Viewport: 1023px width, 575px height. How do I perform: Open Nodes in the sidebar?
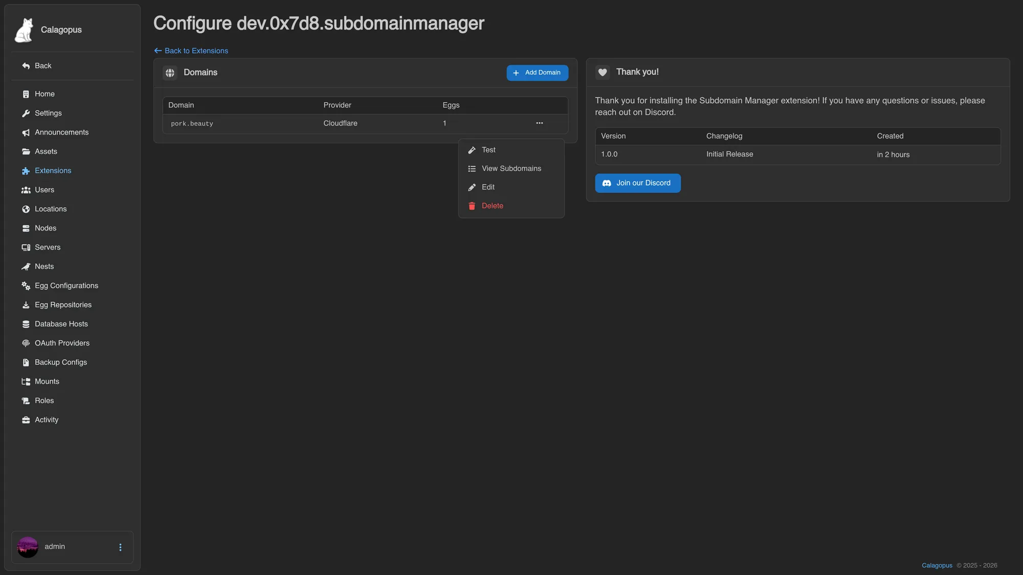72,228
